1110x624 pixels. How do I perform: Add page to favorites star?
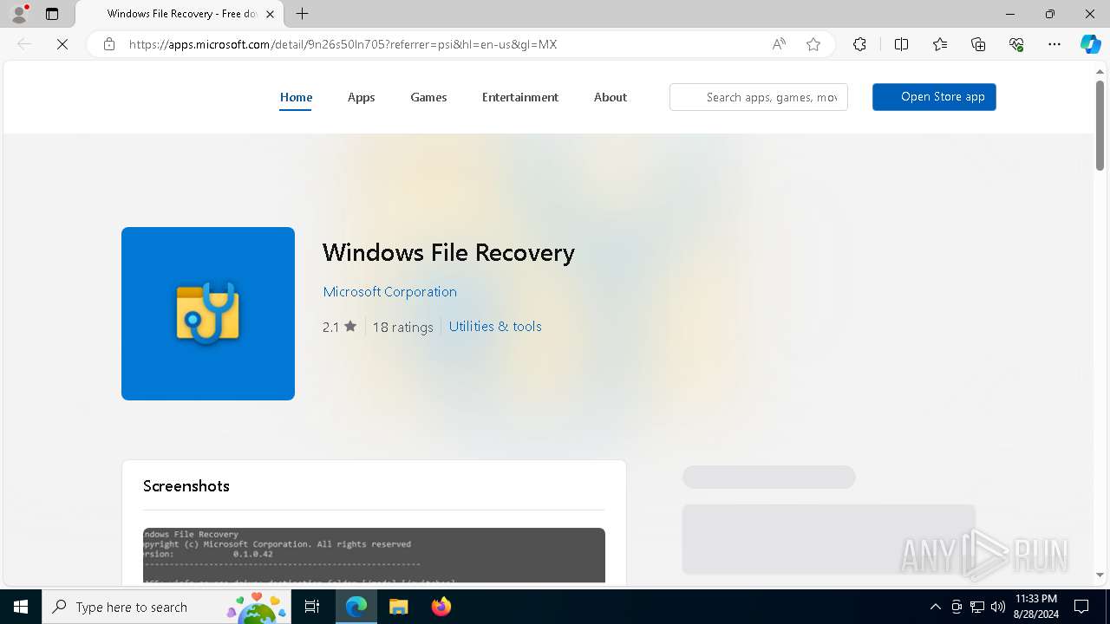coord(813,44)
